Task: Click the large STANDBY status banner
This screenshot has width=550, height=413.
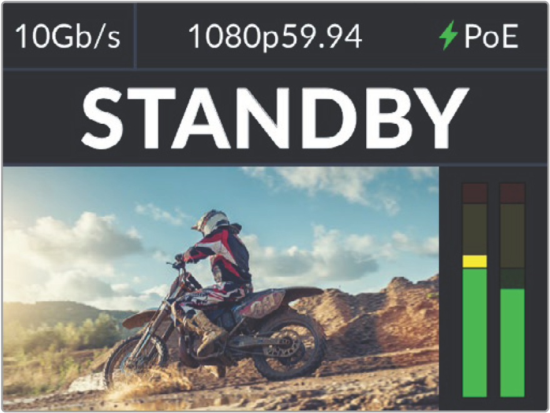Action: [x=275, y=117]
